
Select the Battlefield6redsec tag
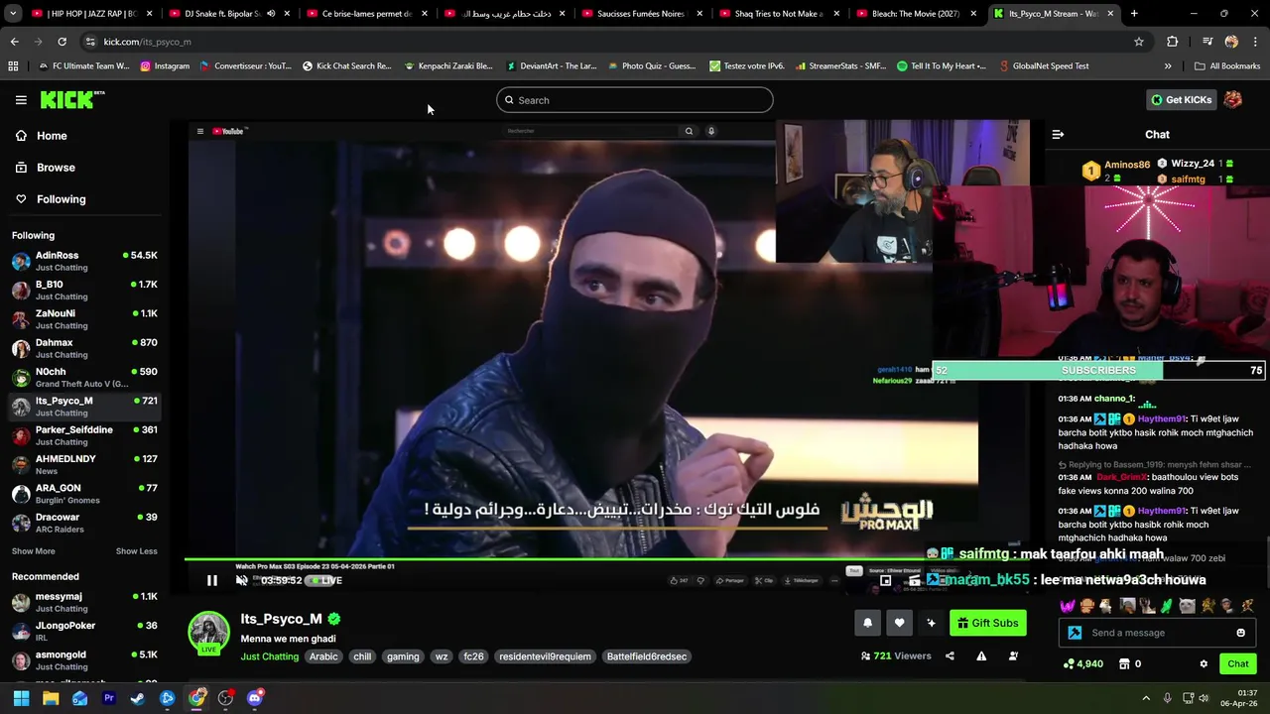pyautogui.click(x=647, y=656)
